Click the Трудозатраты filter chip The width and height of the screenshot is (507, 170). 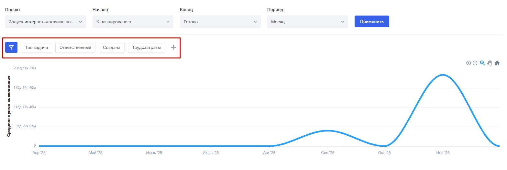[147, 48]
